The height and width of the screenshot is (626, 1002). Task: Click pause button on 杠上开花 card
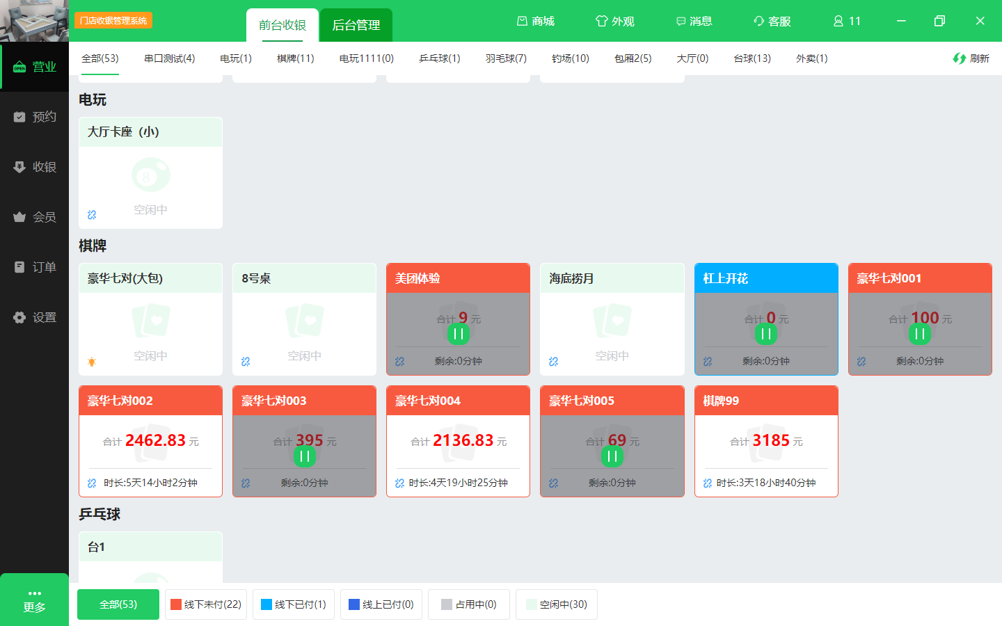point(766,334)
